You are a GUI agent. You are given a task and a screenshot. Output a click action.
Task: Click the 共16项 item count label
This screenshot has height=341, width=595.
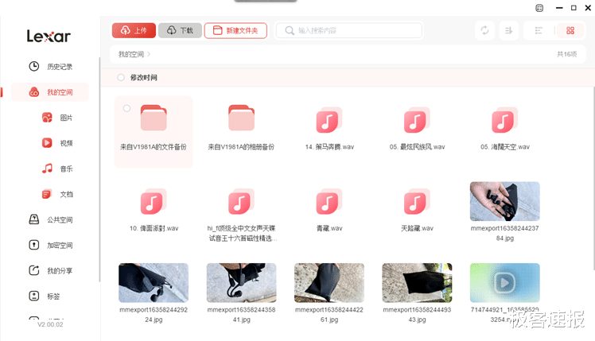(566, 54)
